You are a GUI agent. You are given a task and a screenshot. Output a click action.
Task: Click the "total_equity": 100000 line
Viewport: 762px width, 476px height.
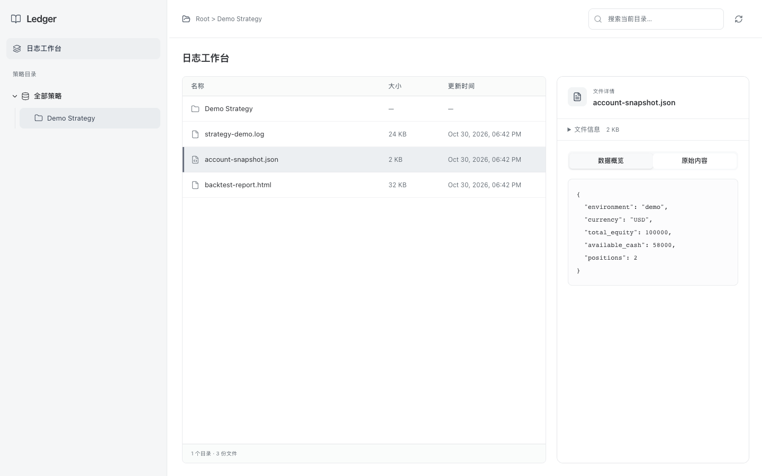(x=628, y=233)
